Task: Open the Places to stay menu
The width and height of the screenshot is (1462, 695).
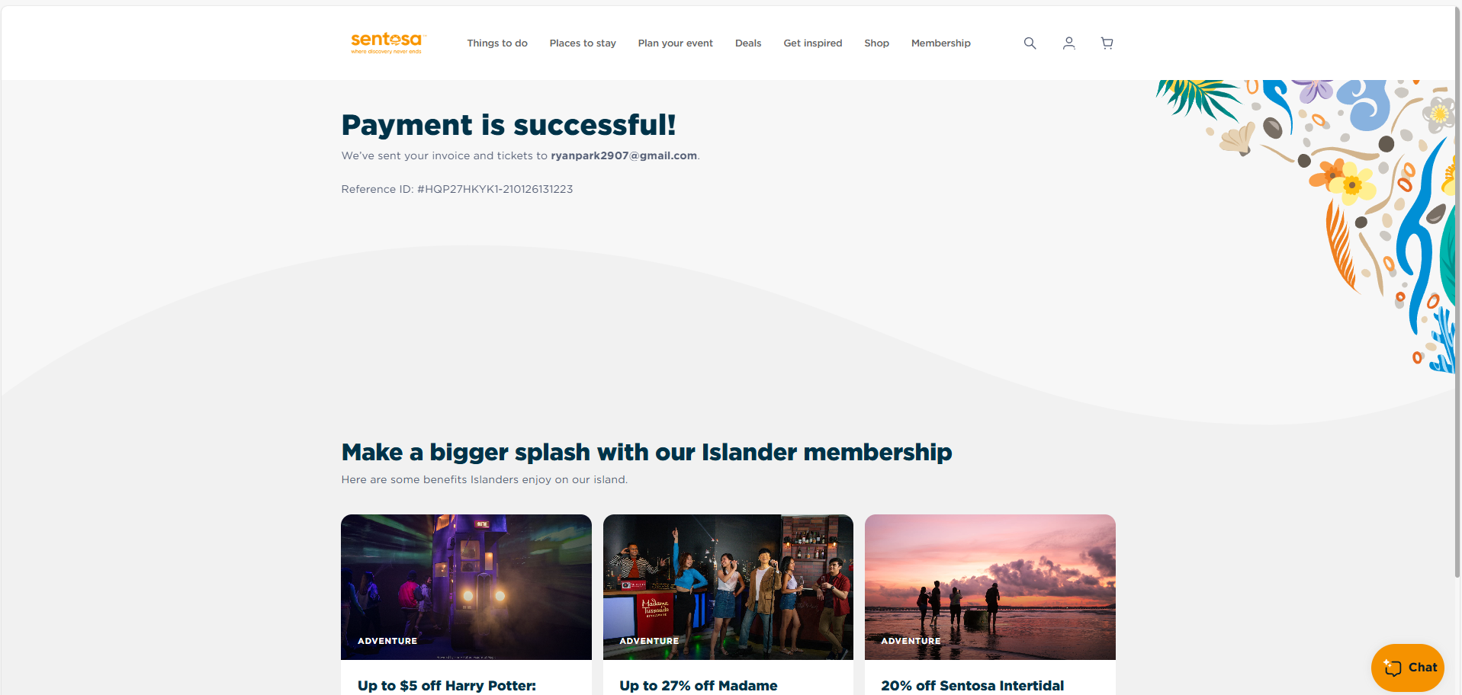Action: click(x=583, y=43)
